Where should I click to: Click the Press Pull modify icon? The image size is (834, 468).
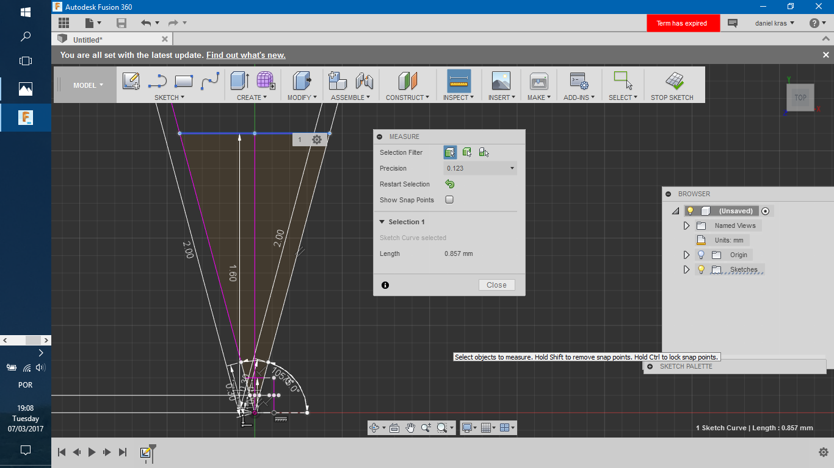pyautogui.click(x=302, y=81)
